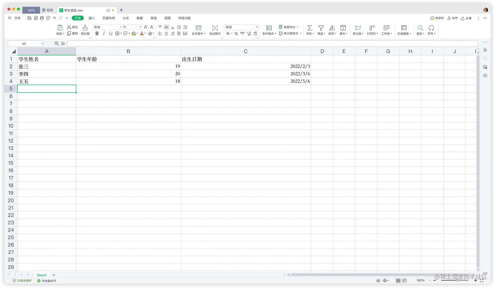Viewport: 495px width, 288px height.
Task: Switch to the Formulas (公式) tab
Action: [126, 18]
